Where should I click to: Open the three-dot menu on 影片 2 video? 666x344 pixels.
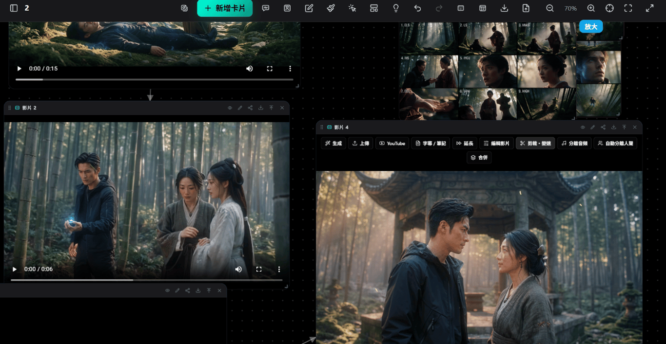[x=279, y=269]
